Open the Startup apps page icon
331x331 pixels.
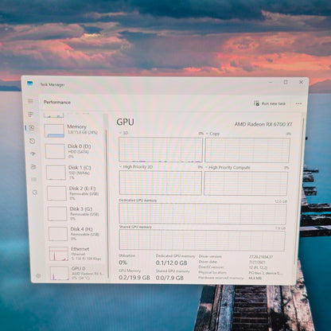click(33, 154)
